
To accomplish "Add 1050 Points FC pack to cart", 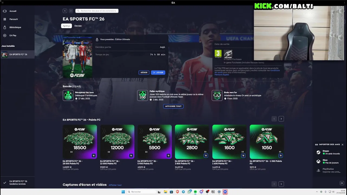I will pos(281,155).
